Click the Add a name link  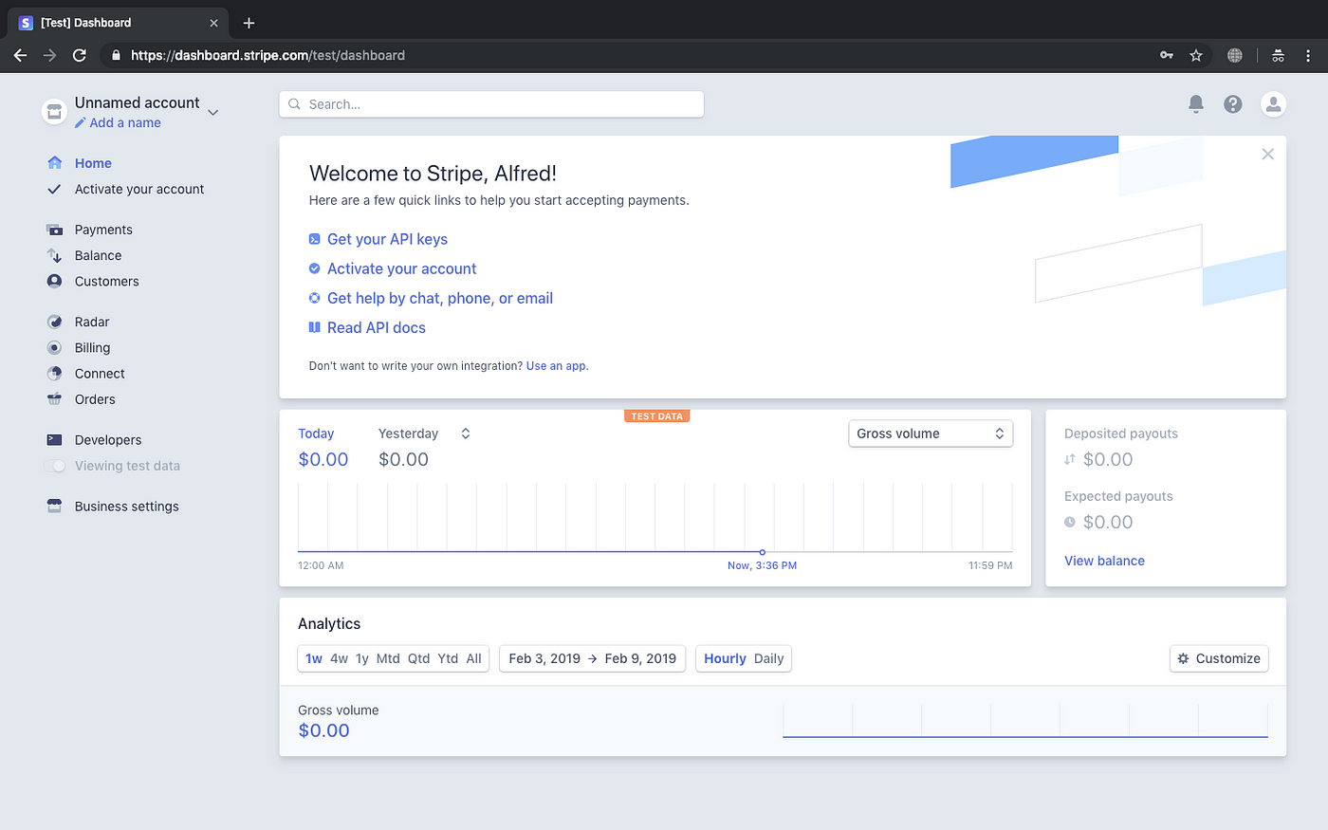pos(125,123)
